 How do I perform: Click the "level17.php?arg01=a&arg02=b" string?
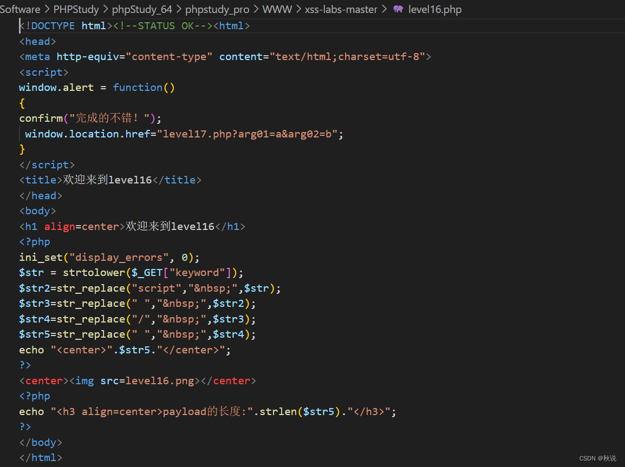(247, 134)
